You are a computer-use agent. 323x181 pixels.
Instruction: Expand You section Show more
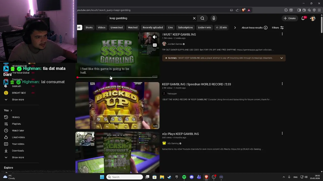point(18,157)
